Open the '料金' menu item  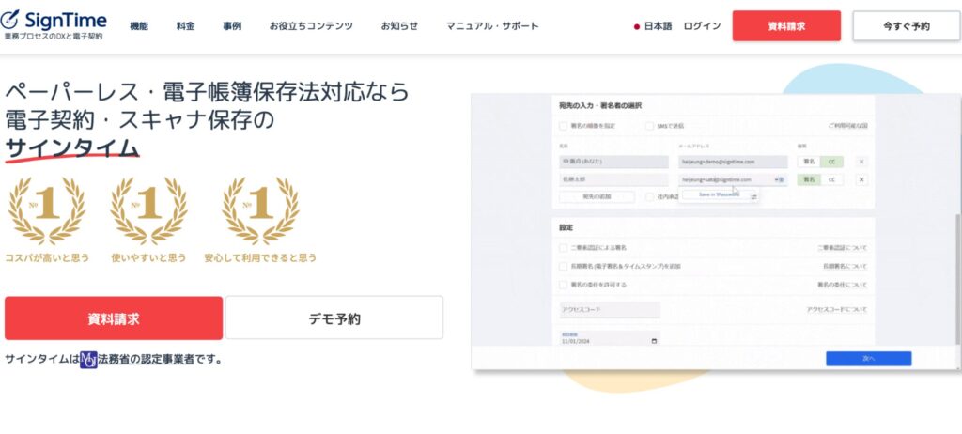[185, 26]
